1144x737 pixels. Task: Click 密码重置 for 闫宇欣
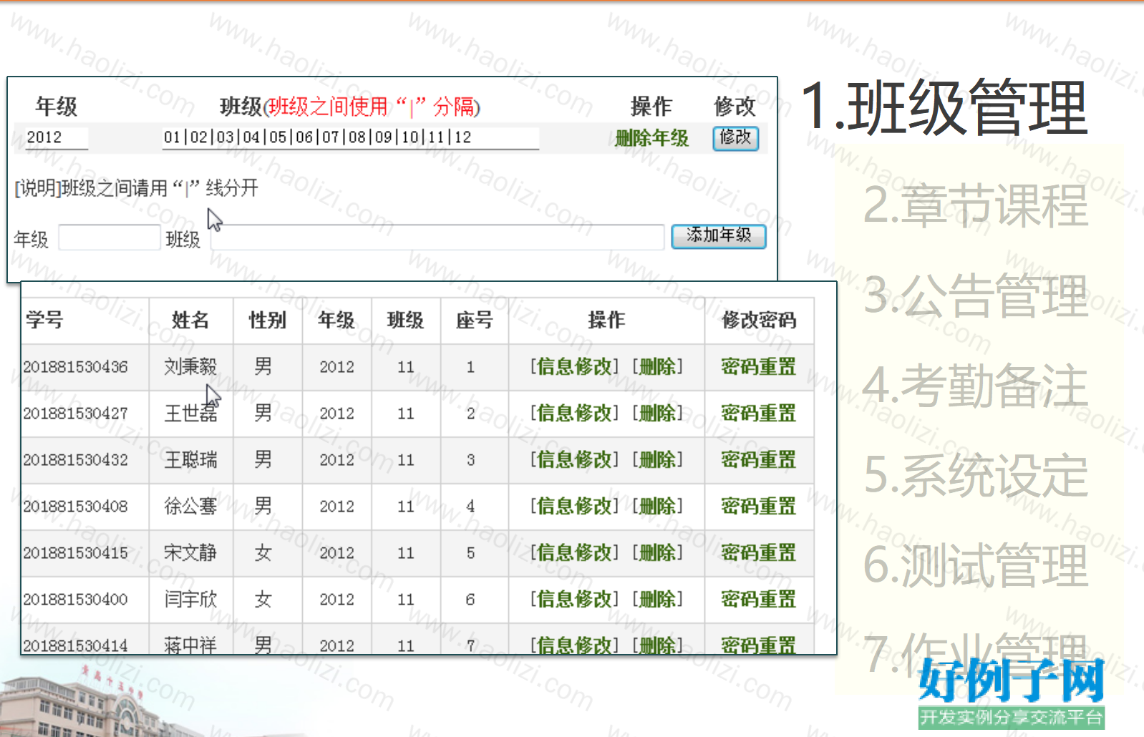tap(759, 599)
